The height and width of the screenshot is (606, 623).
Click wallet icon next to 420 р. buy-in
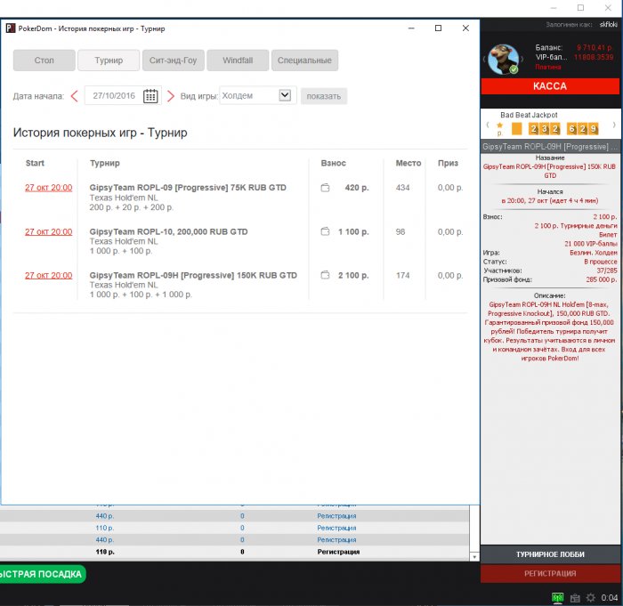coord(325,188)
